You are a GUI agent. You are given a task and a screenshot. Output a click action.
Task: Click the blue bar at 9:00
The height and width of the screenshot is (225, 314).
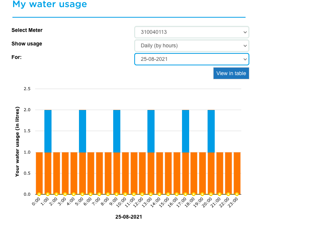point(117,131)
